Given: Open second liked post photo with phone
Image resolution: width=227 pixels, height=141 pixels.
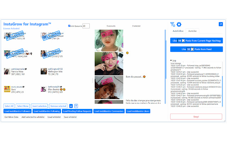Looking at the screenshot, I should 109,63.
